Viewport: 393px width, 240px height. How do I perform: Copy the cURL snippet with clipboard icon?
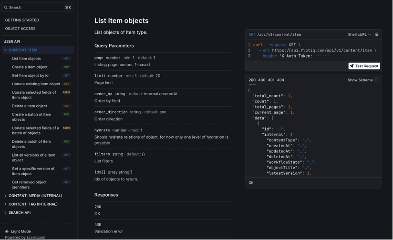coord(377,35)
